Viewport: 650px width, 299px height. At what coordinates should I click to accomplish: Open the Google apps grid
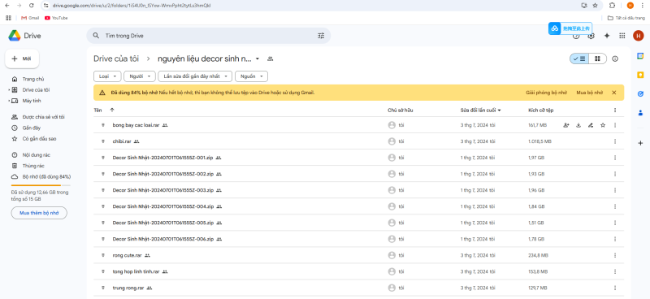coord(622,36)
